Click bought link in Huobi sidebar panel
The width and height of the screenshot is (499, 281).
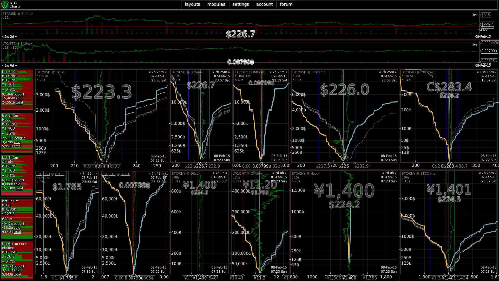[x=19, y=138]
